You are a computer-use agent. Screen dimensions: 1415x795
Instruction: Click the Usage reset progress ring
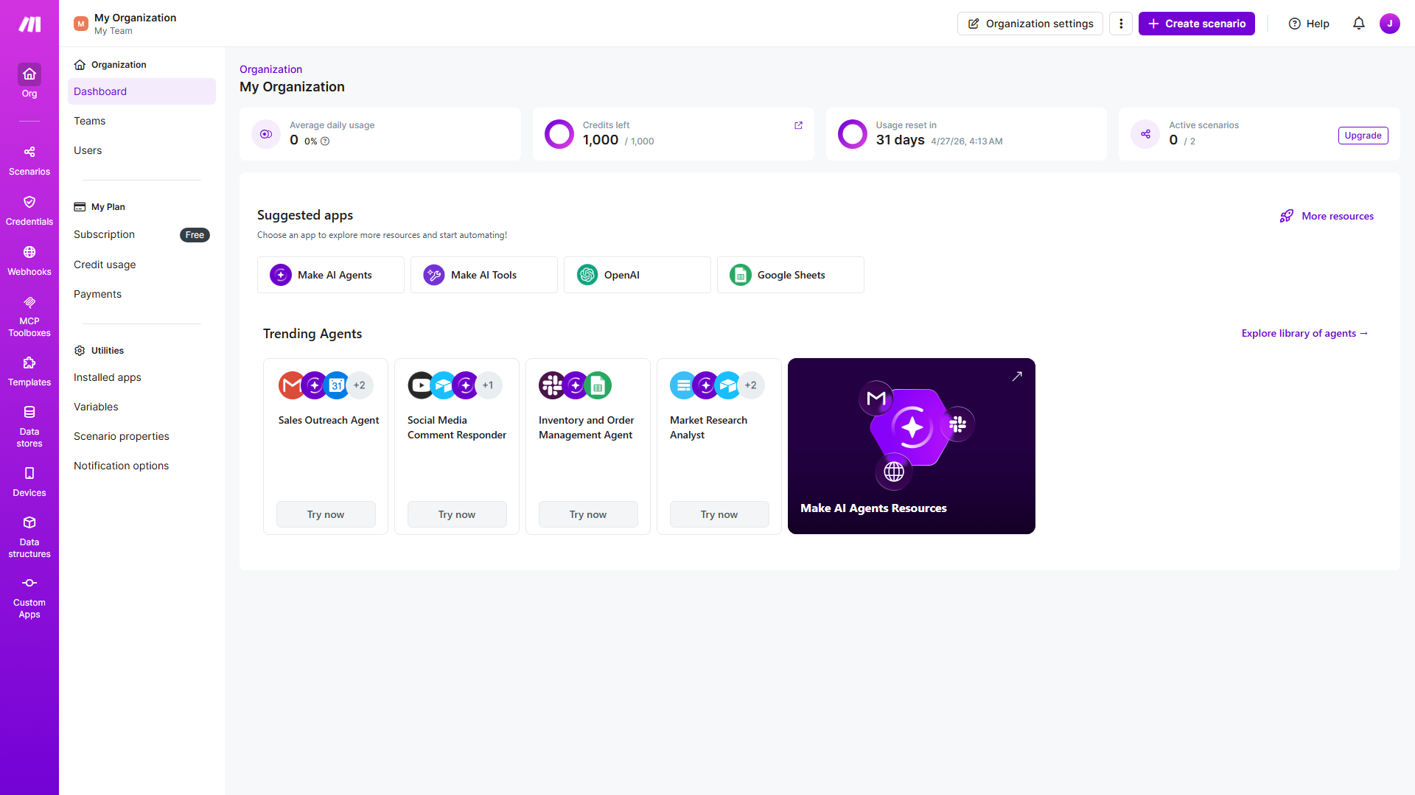pyautogui.click(x=853, y=134)
